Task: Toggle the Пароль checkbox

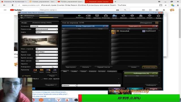Action: click(23, 76)
